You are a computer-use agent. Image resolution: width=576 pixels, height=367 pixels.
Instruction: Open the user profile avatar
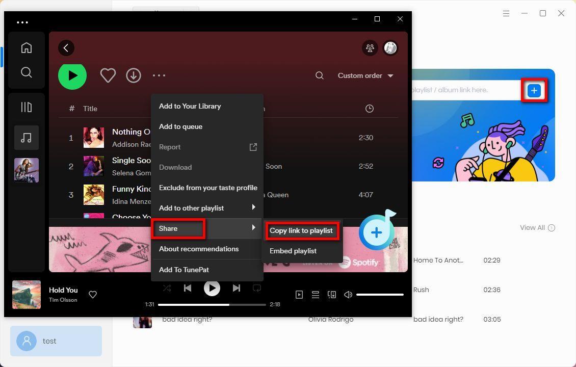[390, 48]
